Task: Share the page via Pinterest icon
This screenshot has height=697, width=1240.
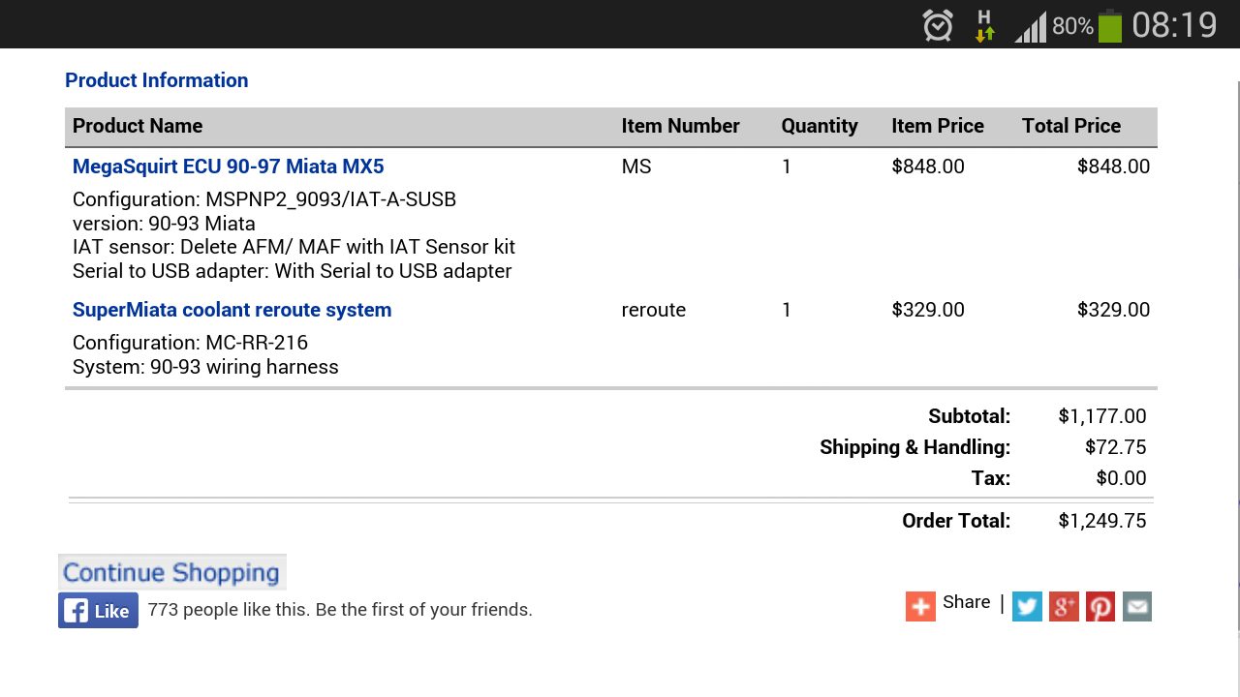Action: tap(1100, 607)
